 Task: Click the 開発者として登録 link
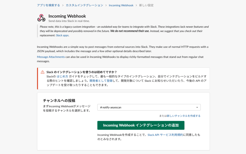point(101,81)
